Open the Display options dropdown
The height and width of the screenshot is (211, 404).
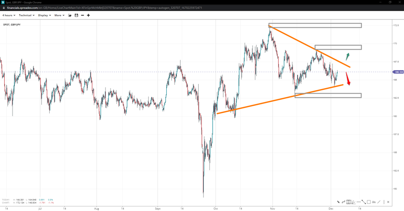coord(44,15)
